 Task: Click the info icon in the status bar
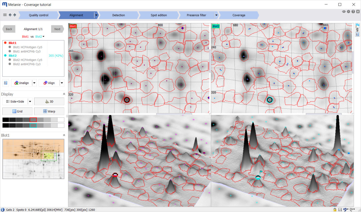click(3, 209)
